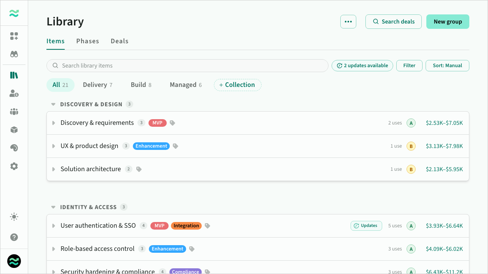Click Updates badge on User authentication & SSO
This screenshot has height=274, width=488.
click(366, 226)
